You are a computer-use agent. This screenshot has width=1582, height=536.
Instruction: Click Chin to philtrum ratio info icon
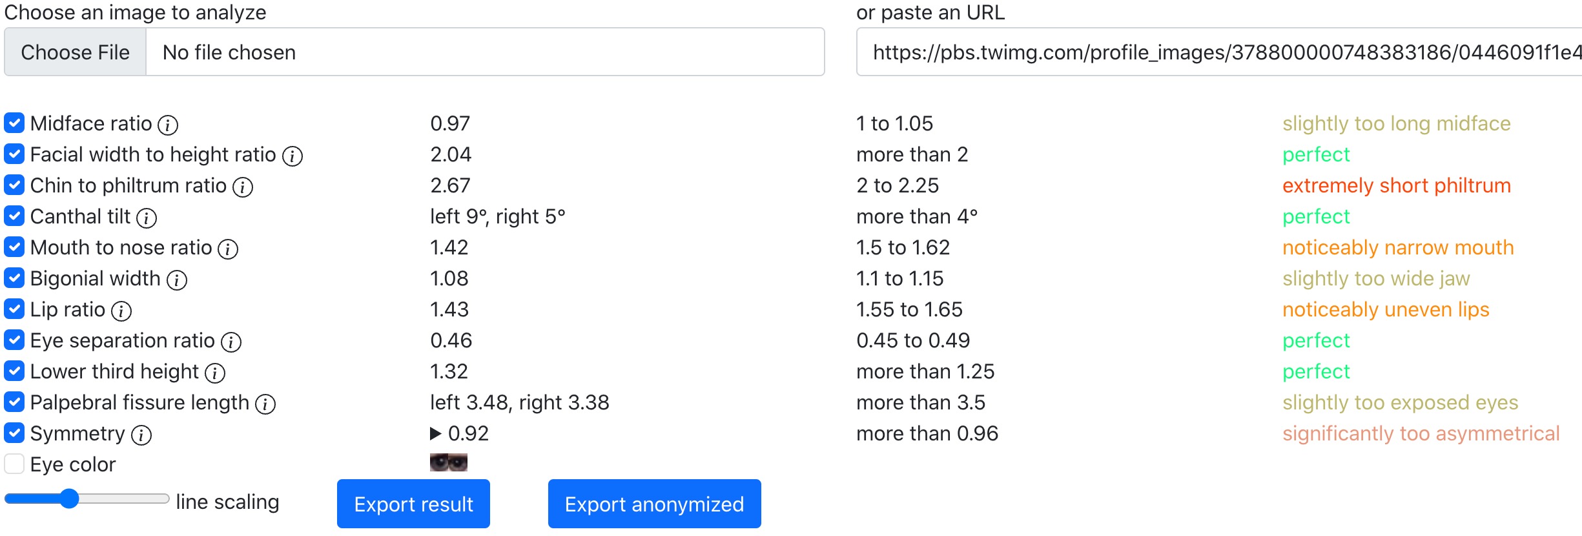pos(243,187)
